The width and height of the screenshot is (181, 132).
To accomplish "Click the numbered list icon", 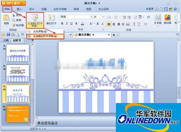I will 116,17.
